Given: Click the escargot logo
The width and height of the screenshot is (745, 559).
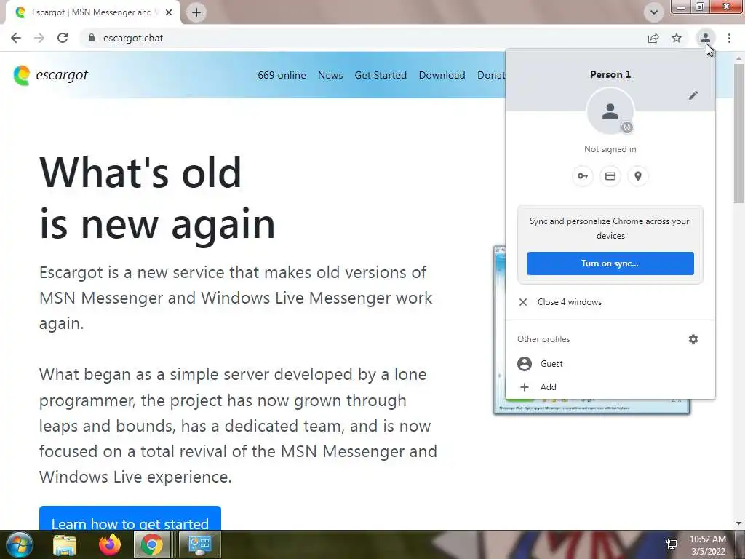Looking at the screenshot, I should (x=51, y=75).
